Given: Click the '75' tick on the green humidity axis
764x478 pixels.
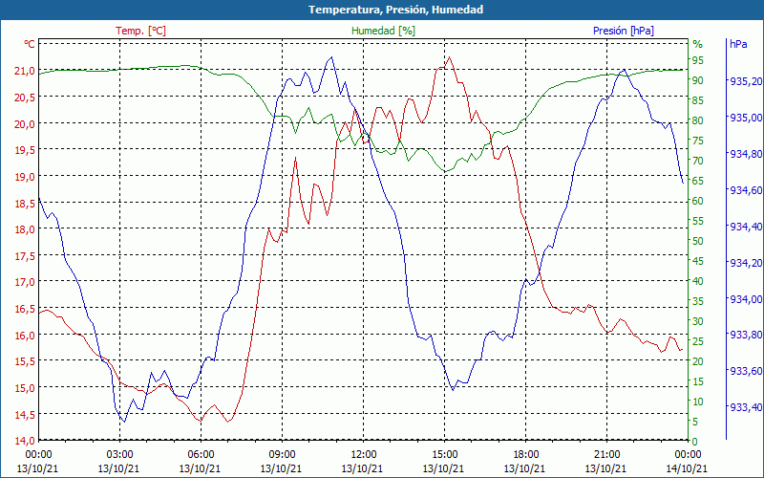Looking at the screenshot, I should click(698, 141).
